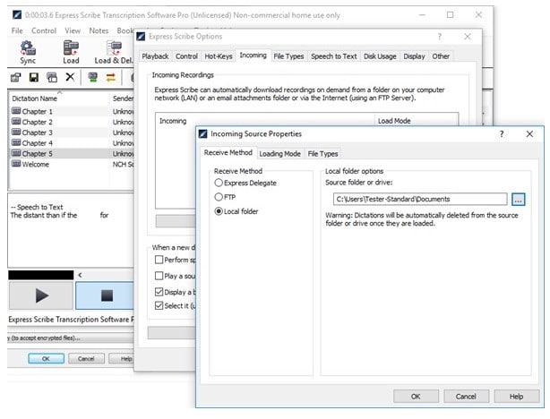Screen dimensions: 550x419
Task: Click the icon left of the floppy disk
Action: click(16, 77)
